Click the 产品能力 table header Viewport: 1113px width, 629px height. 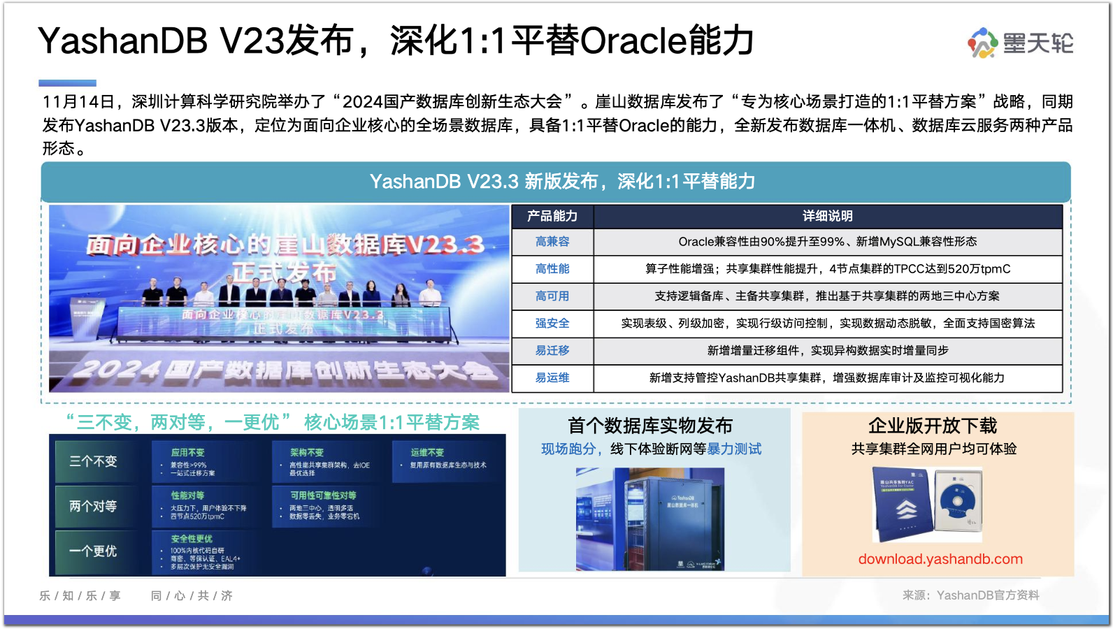552,216
